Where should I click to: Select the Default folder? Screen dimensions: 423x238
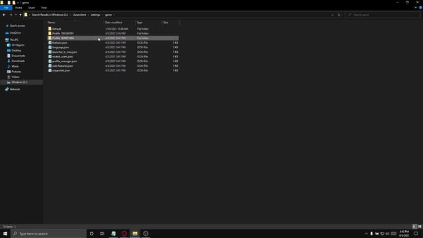pyautogui.click(x=56, y=29)
